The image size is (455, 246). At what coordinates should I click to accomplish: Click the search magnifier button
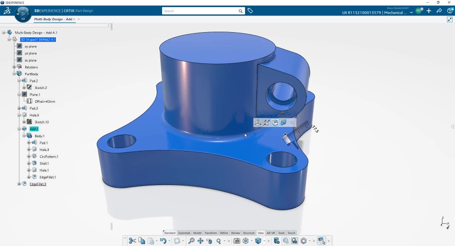241,11
